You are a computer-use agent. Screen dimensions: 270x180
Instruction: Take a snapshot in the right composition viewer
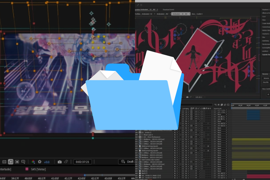[x=187, y=97]
